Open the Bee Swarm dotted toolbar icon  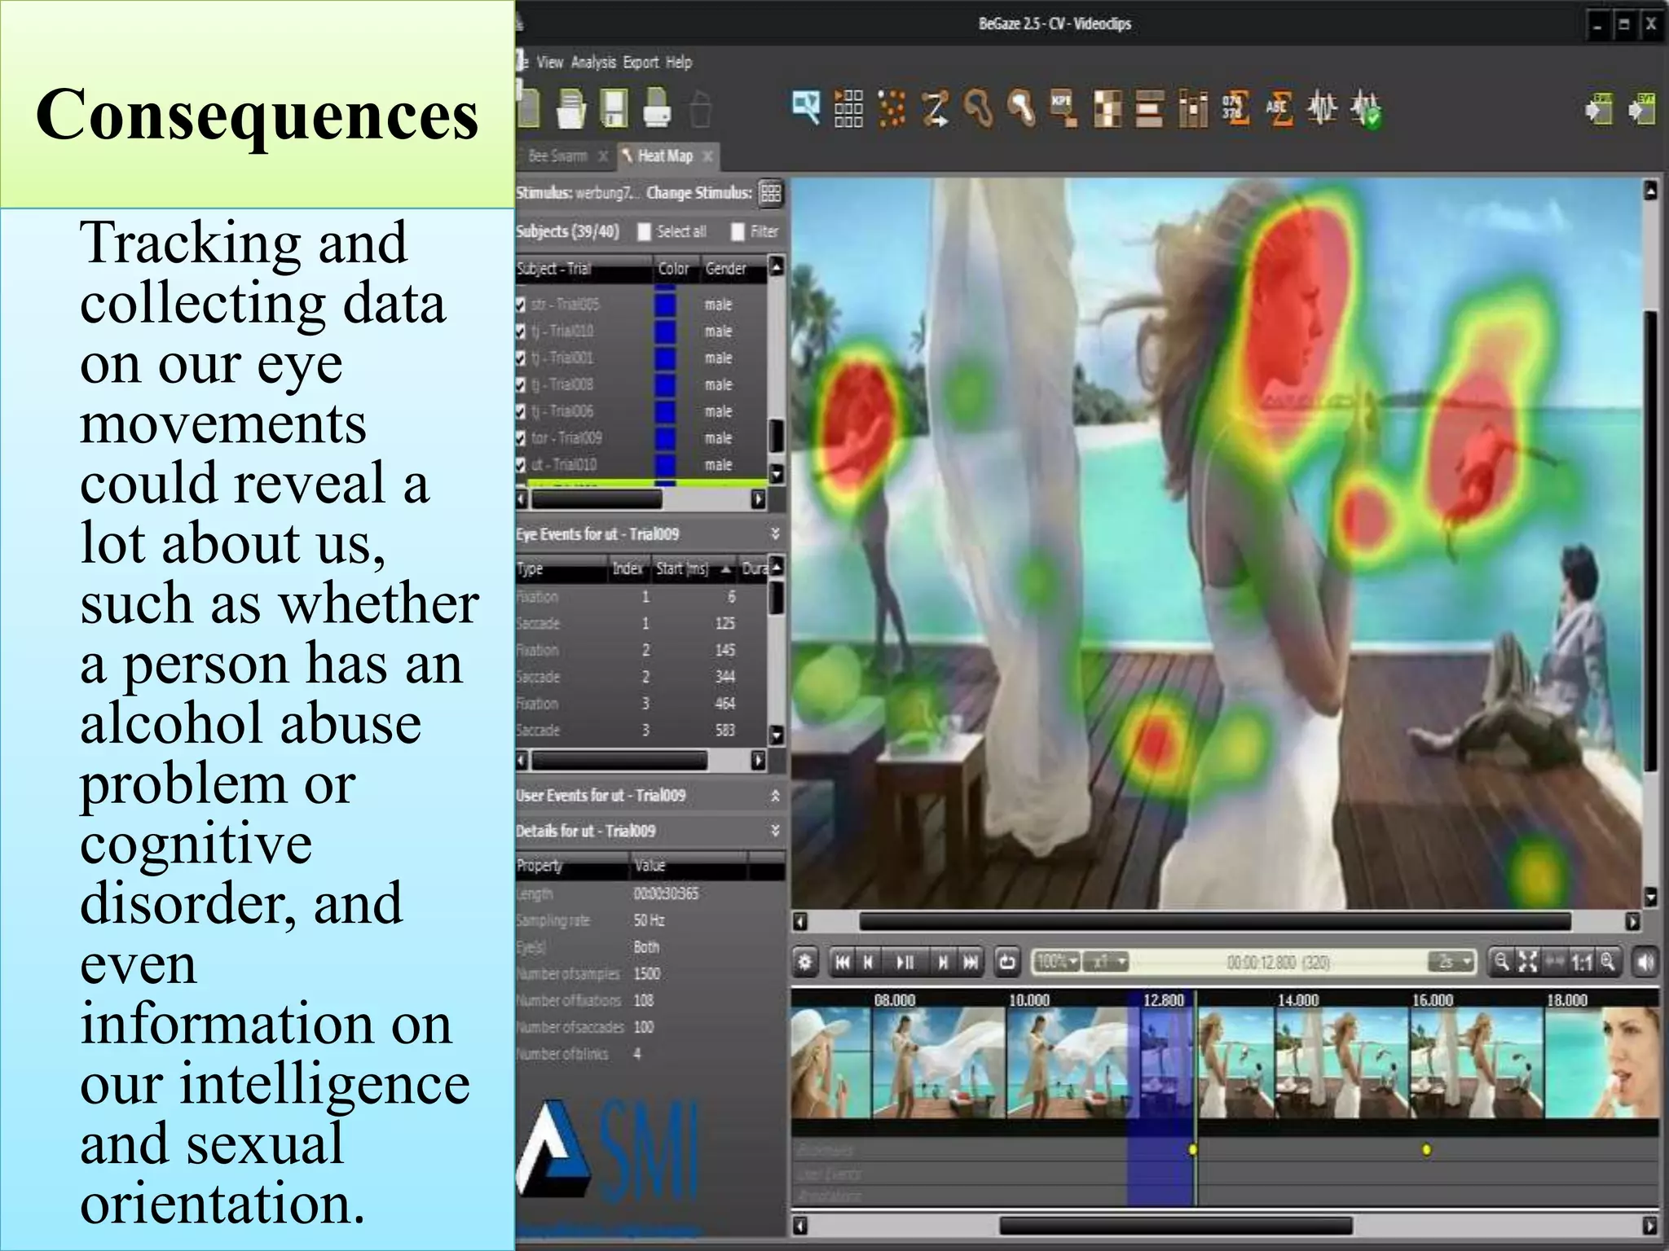892,109
